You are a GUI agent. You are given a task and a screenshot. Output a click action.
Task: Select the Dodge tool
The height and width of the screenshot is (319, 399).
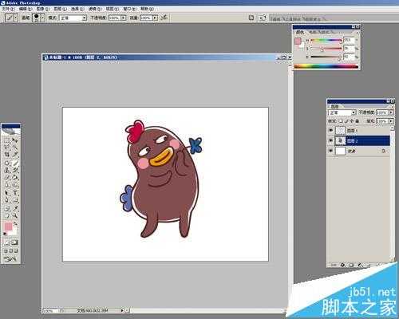(15, 184)
